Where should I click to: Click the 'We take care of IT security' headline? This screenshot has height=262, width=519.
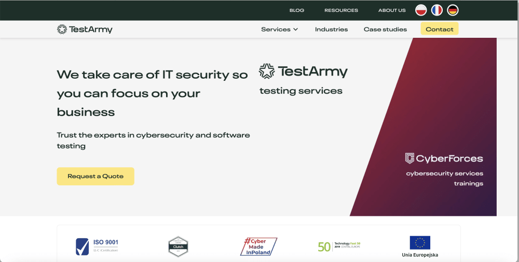tap(152, 93)
